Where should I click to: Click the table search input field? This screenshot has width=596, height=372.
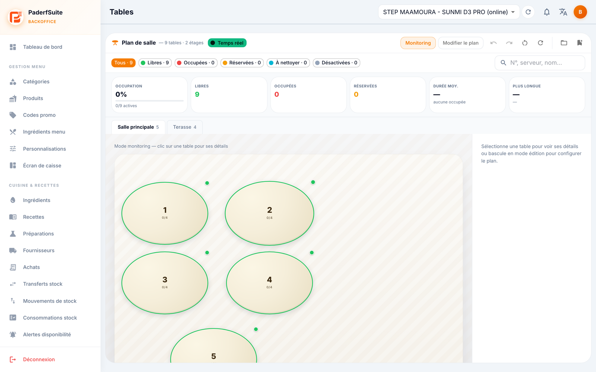tap(540, 63)
